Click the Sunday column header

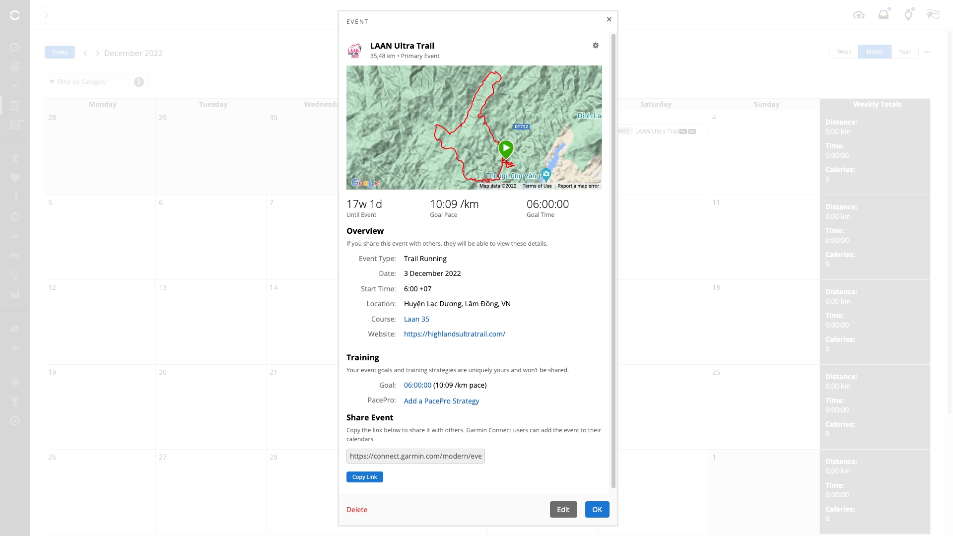coord(766,104)
